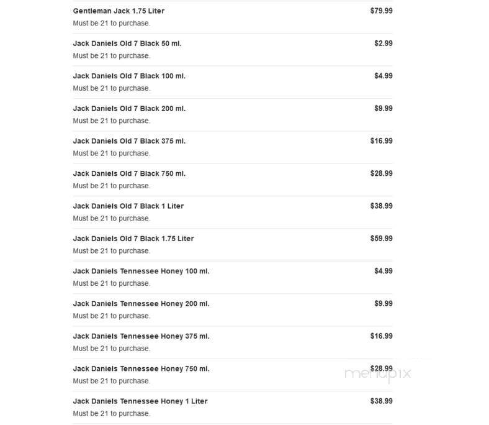The image size is (489, 425).
Task: Click the $2.99 price label
Action: [x=383, y=43]
